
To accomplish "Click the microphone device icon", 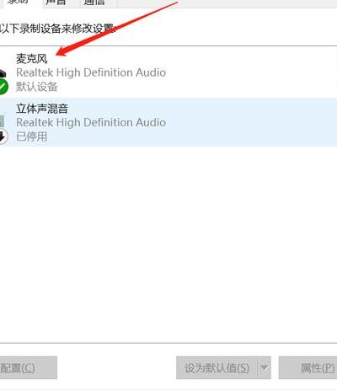I will tap(3, 73).
